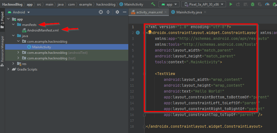
Task: Open the Resource Manager tool window tab
Action: (x=2, y=51)
